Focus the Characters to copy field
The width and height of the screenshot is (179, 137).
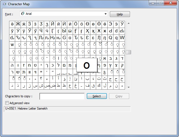click(x=62, y=96)
